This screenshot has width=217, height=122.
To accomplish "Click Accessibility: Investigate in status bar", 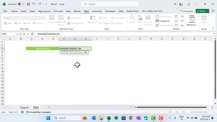I will tap(38, 112).
